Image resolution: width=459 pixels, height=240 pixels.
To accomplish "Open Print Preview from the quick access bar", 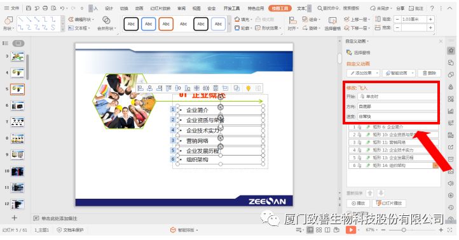I will point(53,8).
